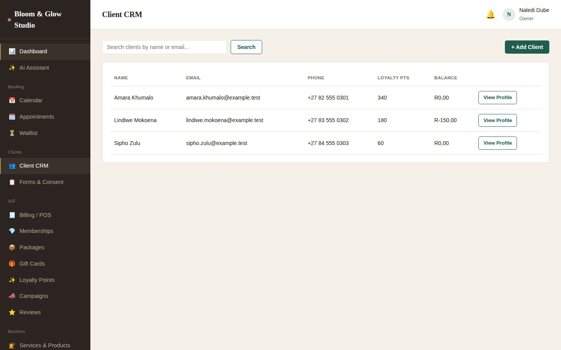
Task: Open the Memberships page
Action: tap(45, 231)
